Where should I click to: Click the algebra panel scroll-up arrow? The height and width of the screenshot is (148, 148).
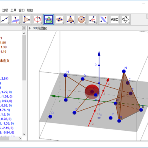(24, 33)
